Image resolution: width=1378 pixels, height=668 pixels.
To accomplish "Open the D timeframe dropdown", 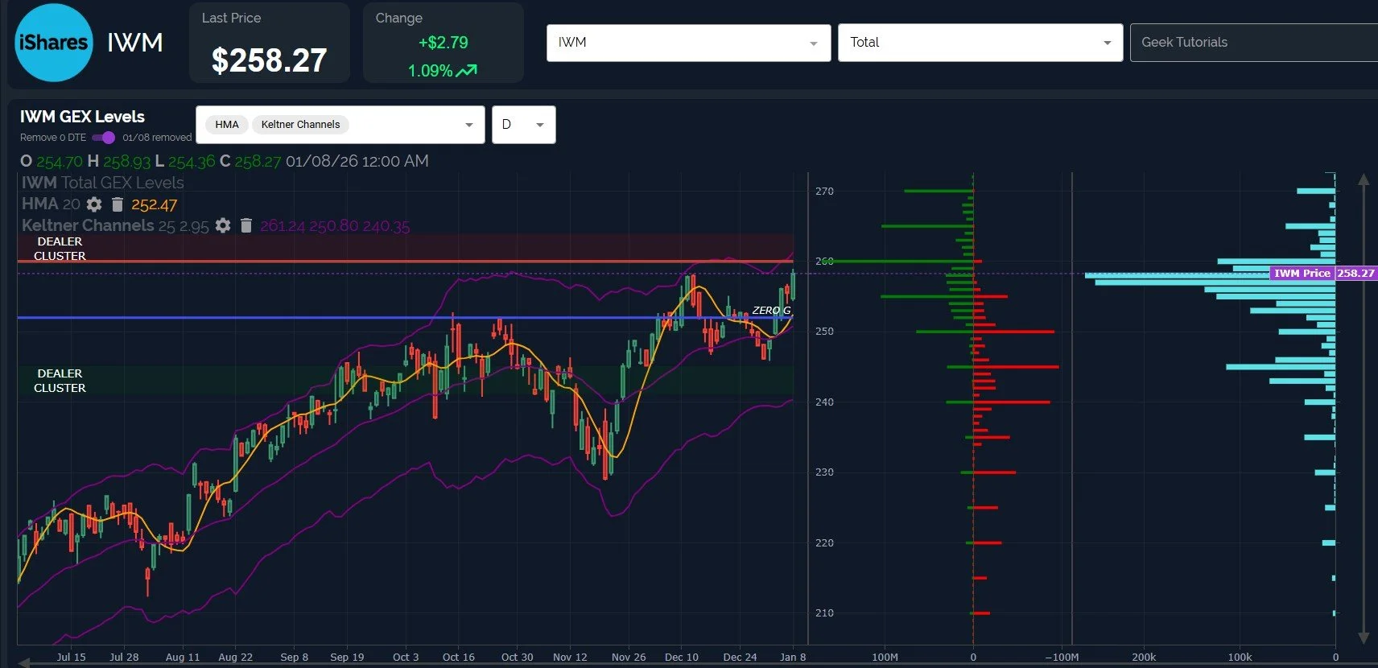I will [524, 125].
